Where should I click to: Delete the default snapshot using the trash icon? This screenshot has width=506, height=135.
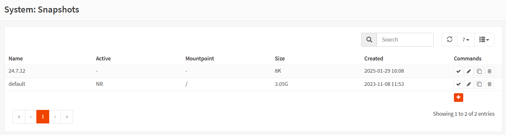tap(489, 84)
